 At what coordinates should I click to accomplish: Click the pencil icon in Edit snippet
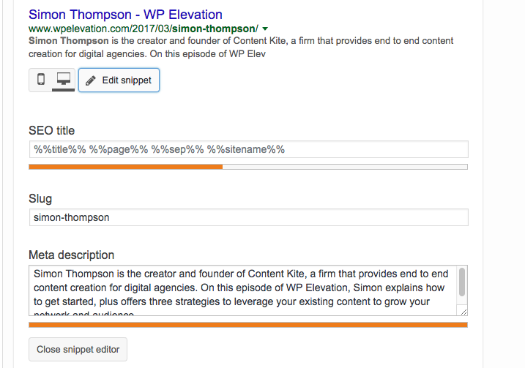pos(90,80)
